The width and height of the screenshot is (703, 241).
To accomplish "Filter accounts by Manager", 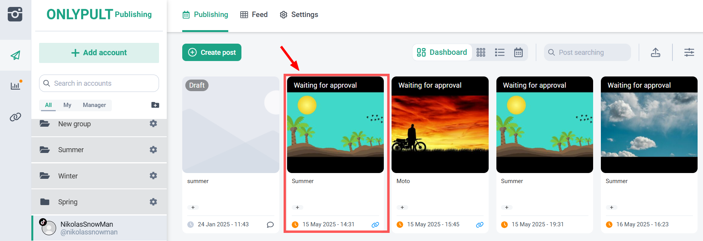I will (x=94, y=105).
